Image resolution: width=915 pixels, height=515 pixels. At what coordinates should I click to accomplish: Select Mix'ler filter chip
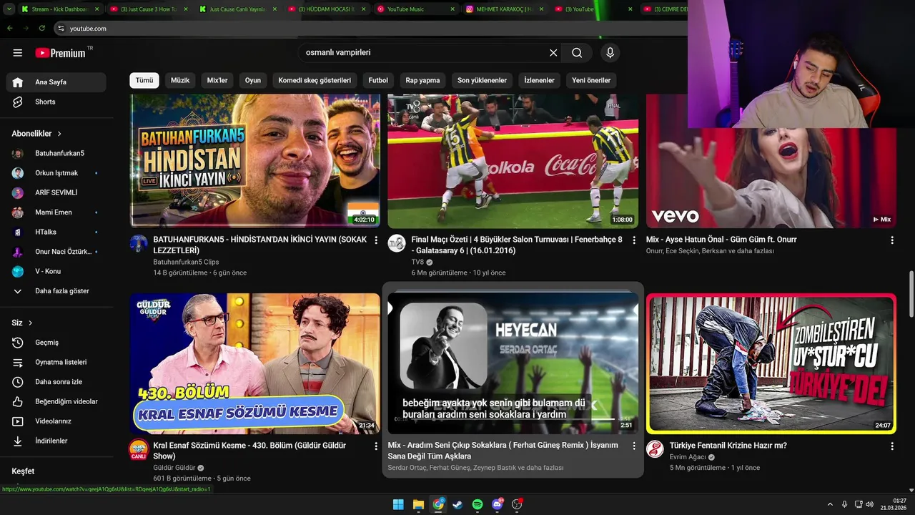pyautogui.click(x=217, y=80)
